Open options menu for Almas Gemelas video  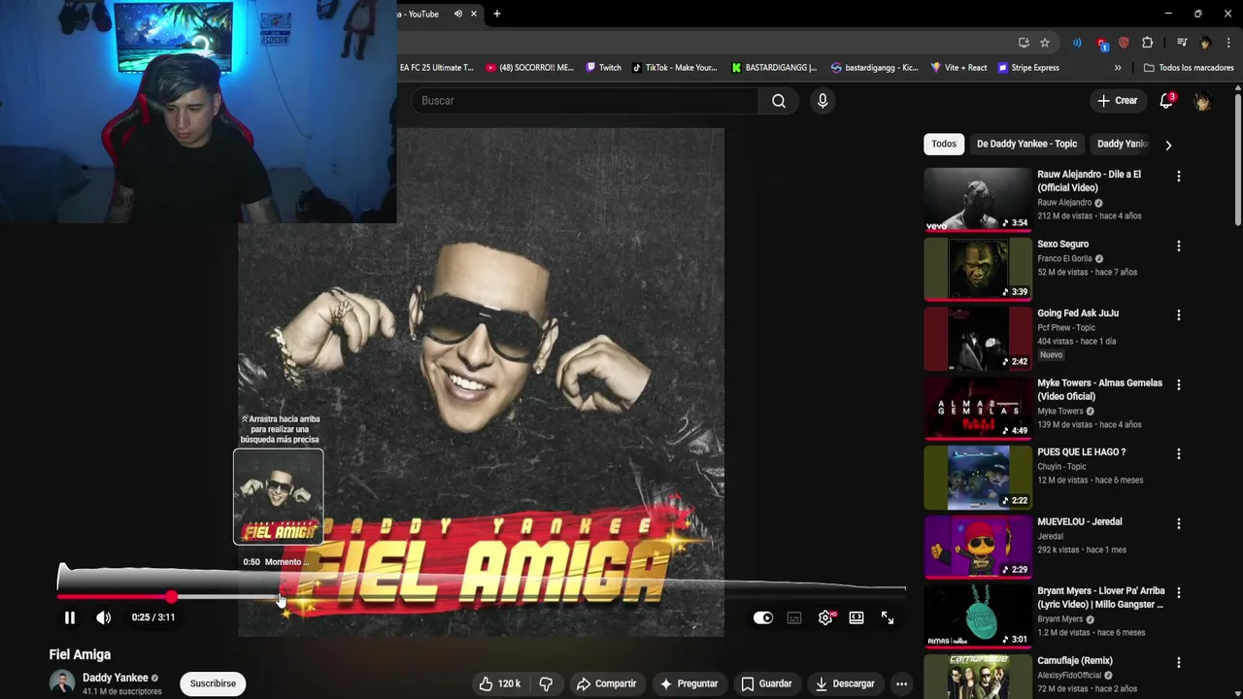(x=1179, y=385)
